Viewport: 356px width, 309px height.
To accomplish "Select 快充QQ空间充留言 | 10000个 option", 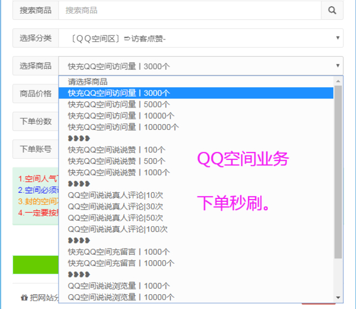I will [x=196, y=263].
